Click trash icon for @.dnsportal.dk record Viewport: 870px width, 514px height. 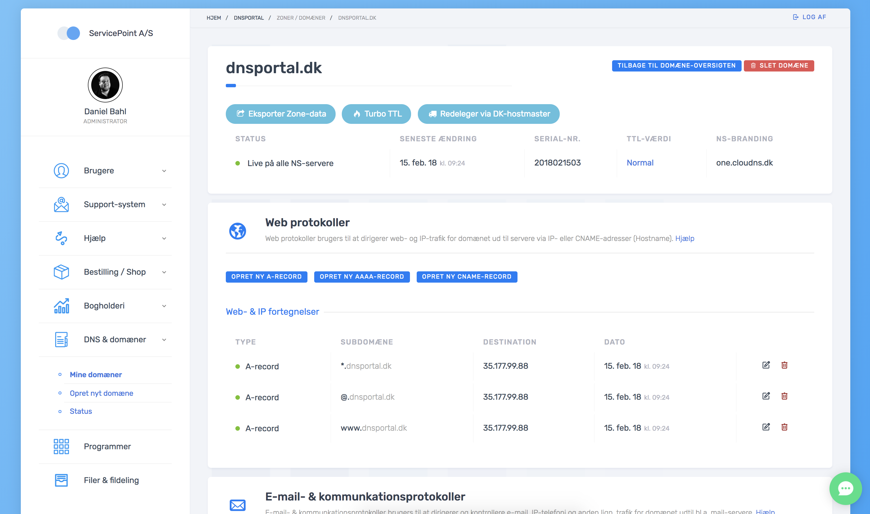pyautogui.click(x=784, y=396)
